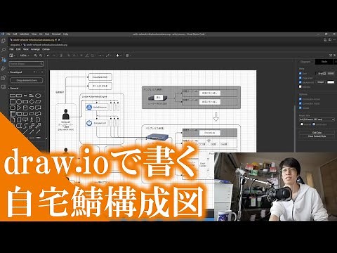Enable the Shadow checkbox

coord(300,86)
